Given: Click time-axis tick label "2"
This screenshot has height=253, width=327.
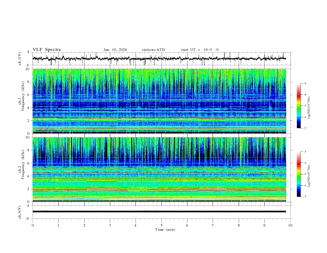Looking at the screenshot, I should pyautogui.click(x=84, y=225).
